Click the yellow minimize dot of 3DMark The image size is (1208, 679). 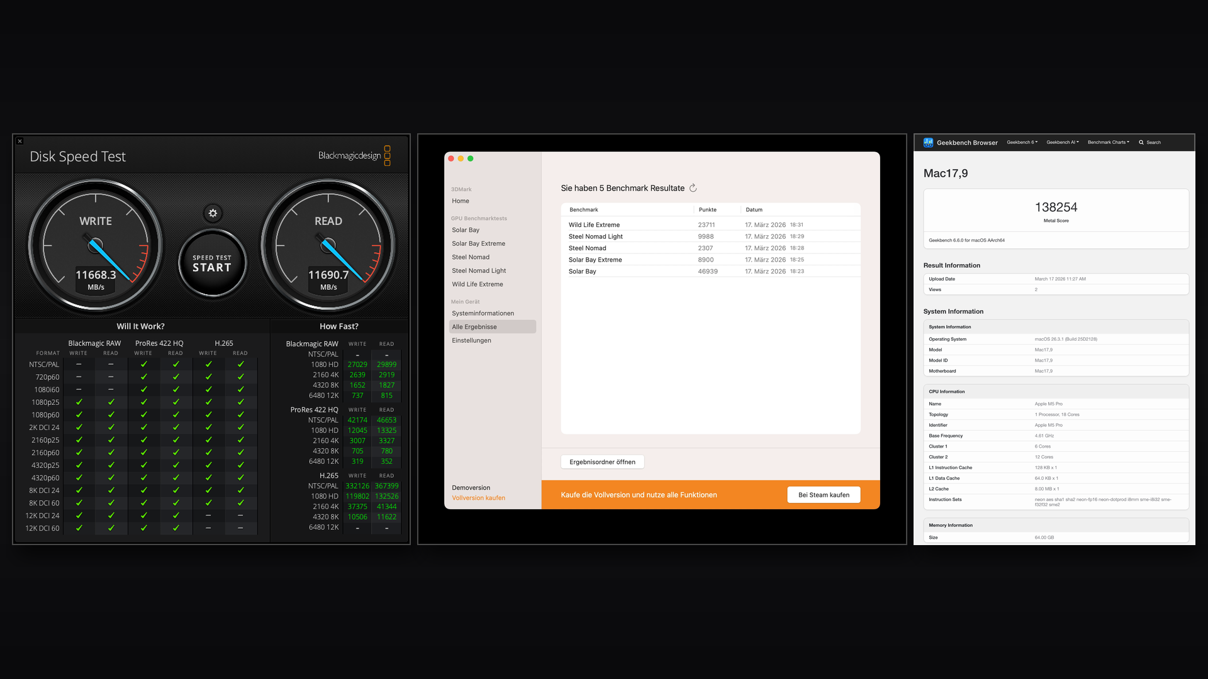461,158
